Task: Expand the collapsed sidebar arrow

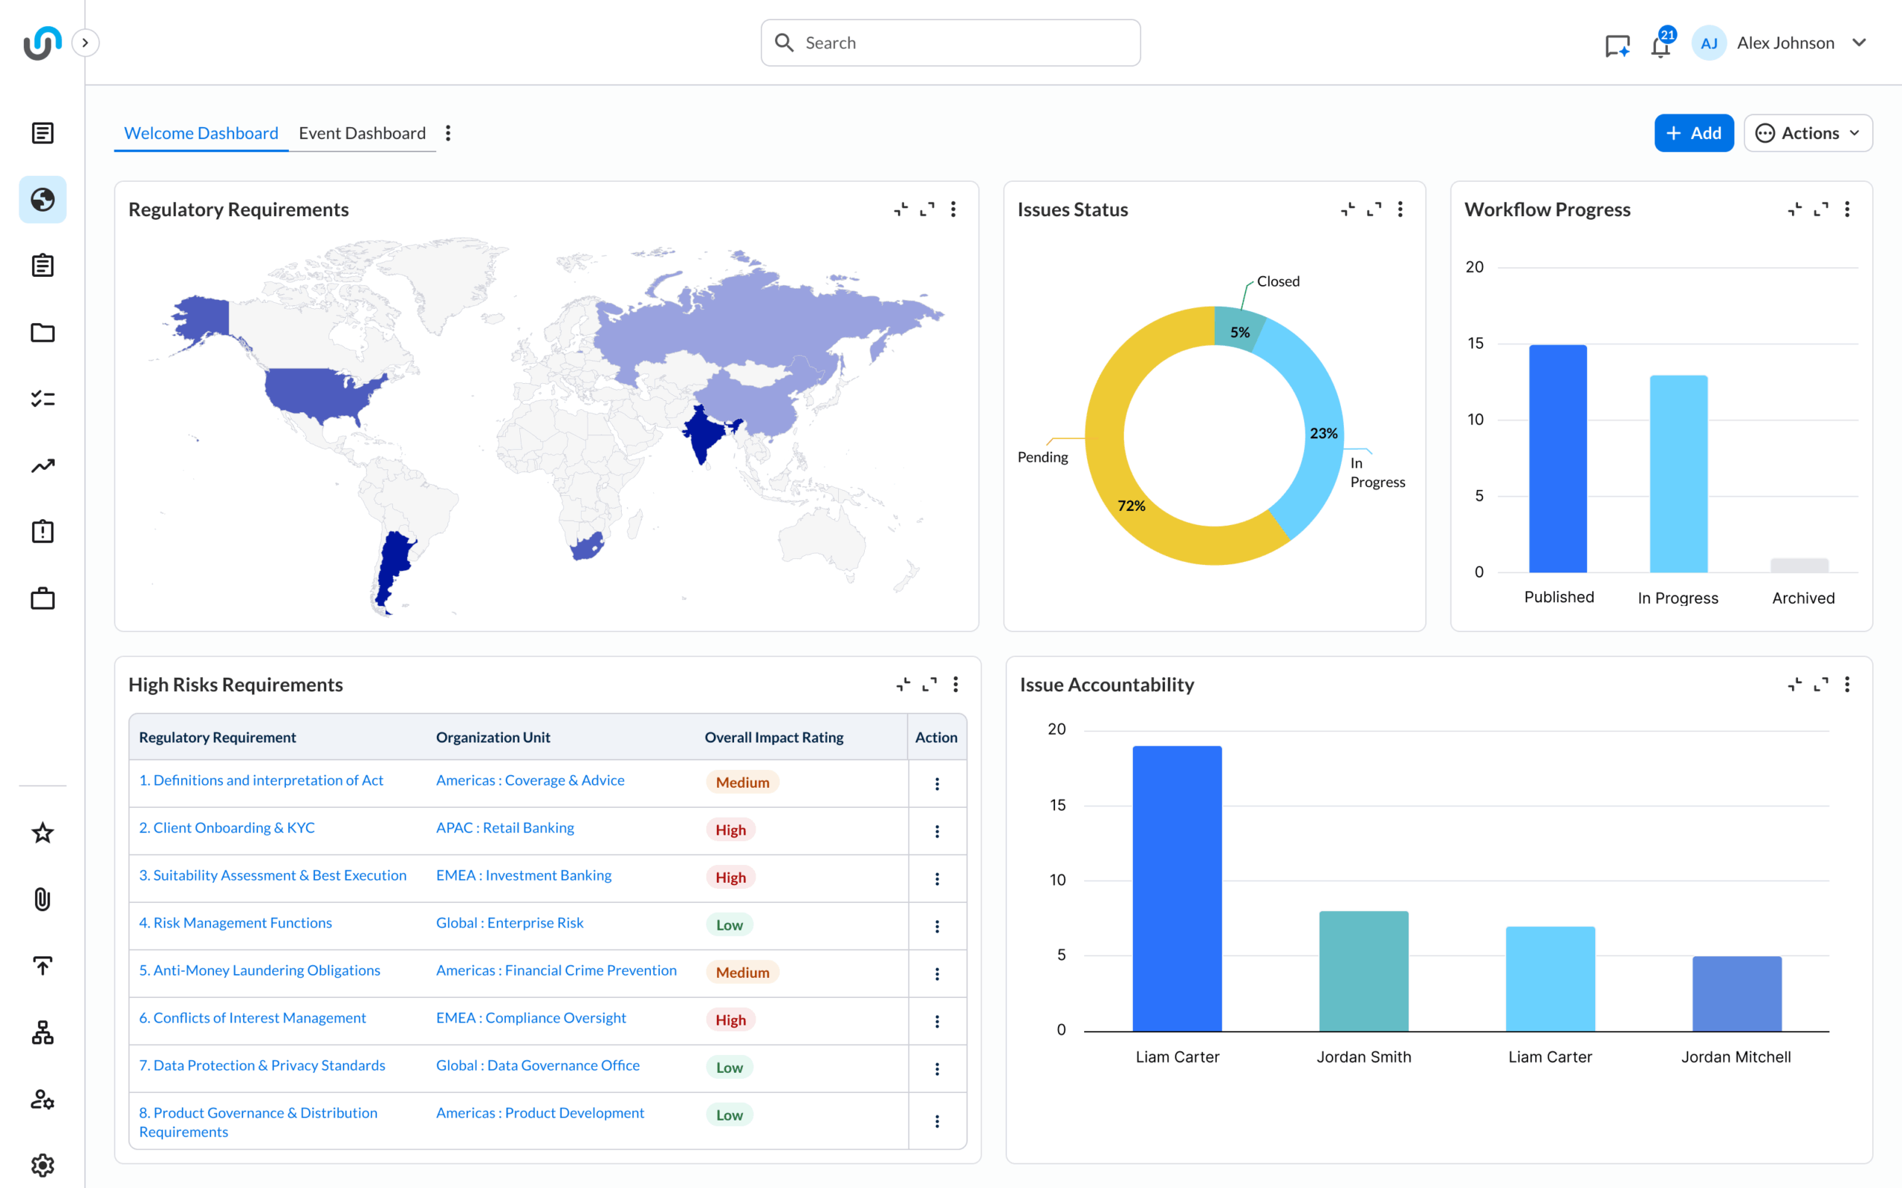Action: pos(85,42)
